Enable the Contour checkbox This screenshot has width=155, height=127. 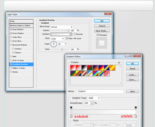(x=13, y=49)
